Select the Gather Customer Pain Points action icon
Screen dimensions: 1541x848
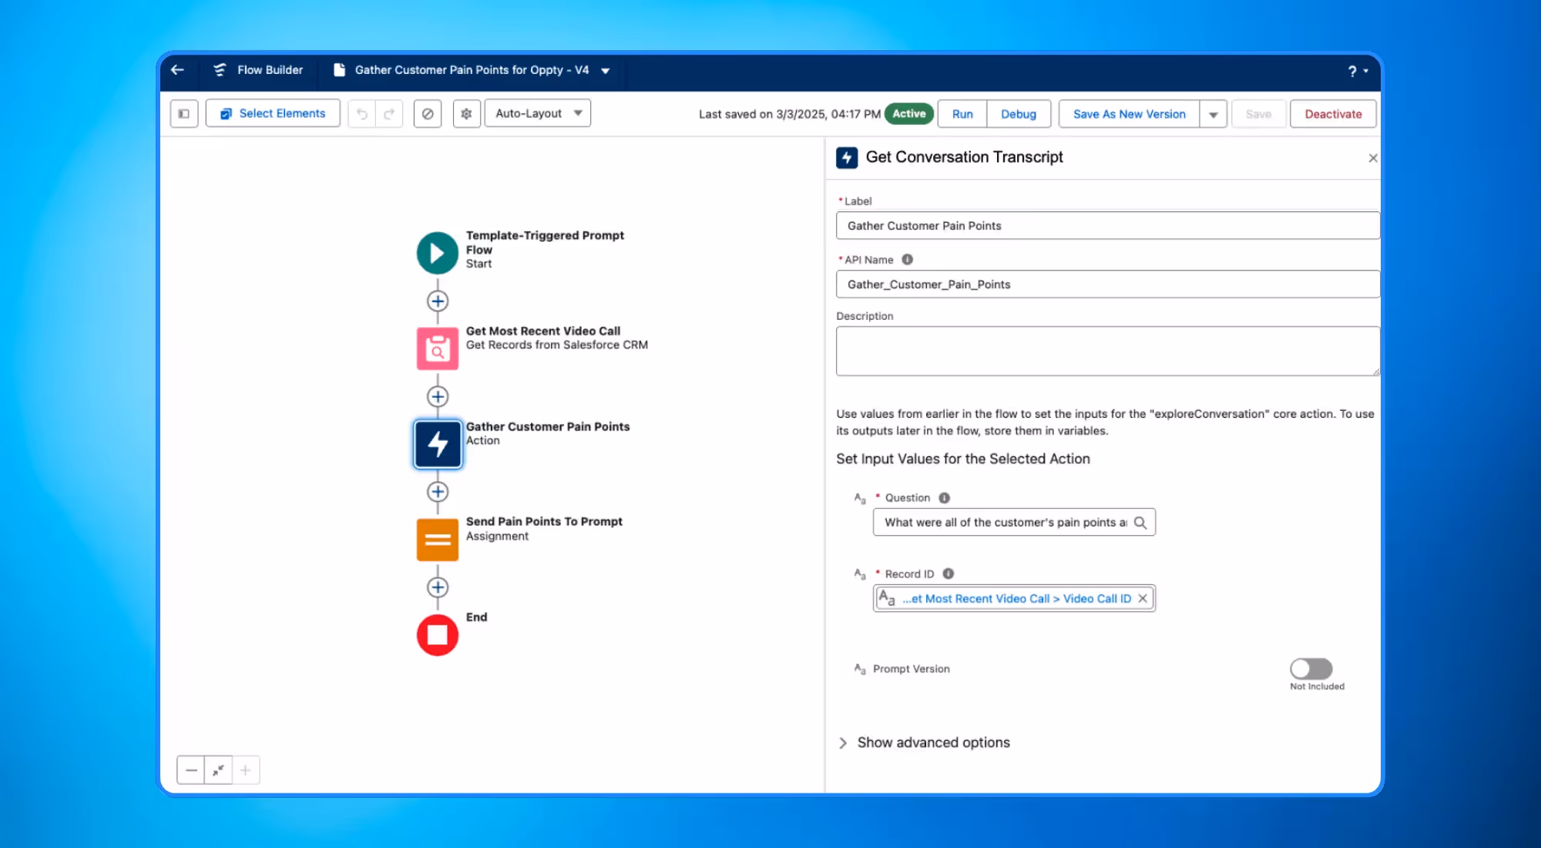tap(438, 444)
